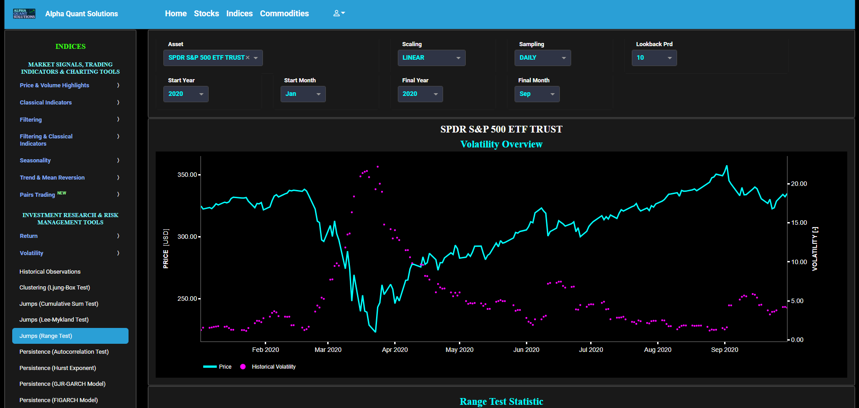This screenshot has height=408, width=859.
Task: Select Historical Observations in sidebar
Action: [70, 272]
